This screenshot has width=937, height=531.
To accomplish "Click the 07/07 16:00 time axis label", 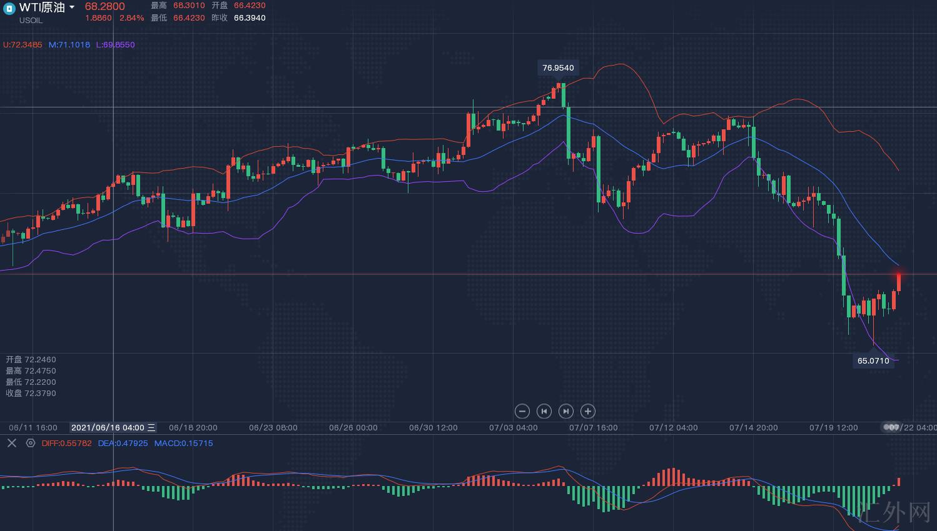I will tap(593, 428).
